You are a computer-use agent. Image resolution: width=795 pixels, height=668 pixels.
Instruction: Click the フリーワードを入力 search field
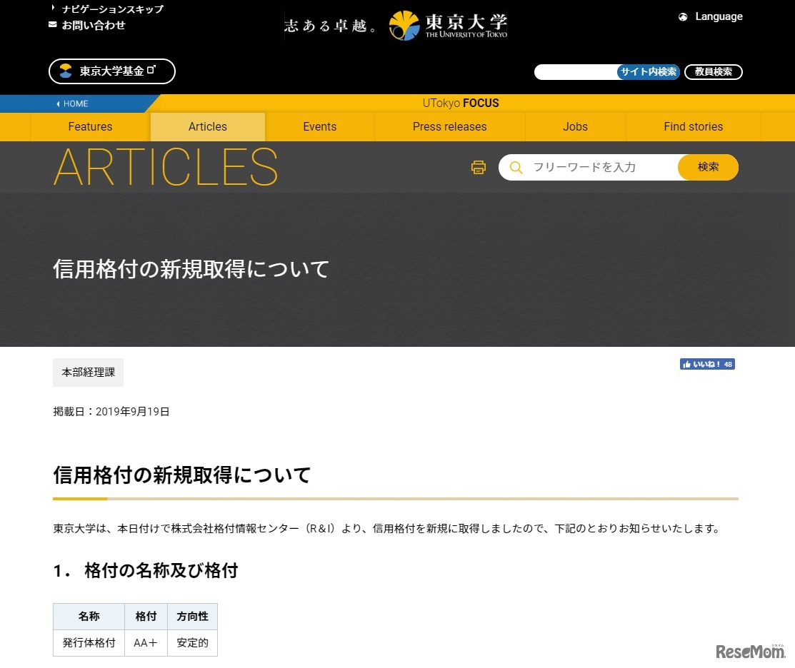pyautogui.click(x=586, y=167)
